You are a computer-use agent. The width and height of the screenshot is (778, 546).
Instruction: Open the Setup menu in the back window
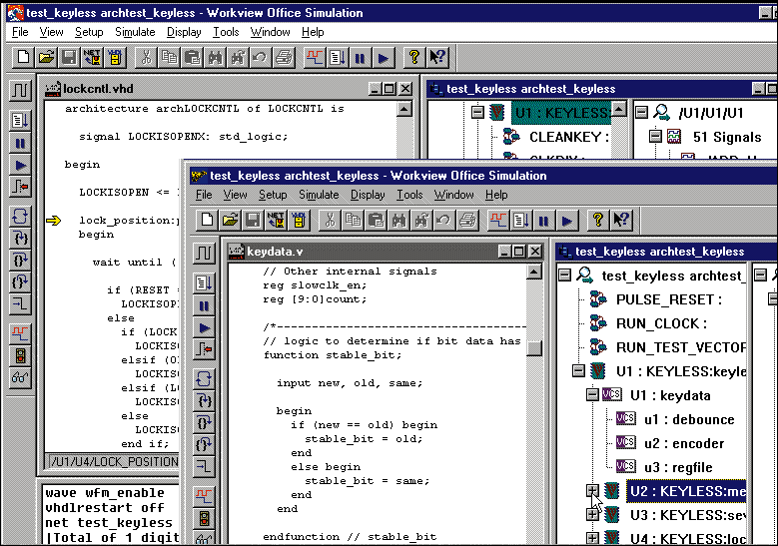(x=89, y=32)
